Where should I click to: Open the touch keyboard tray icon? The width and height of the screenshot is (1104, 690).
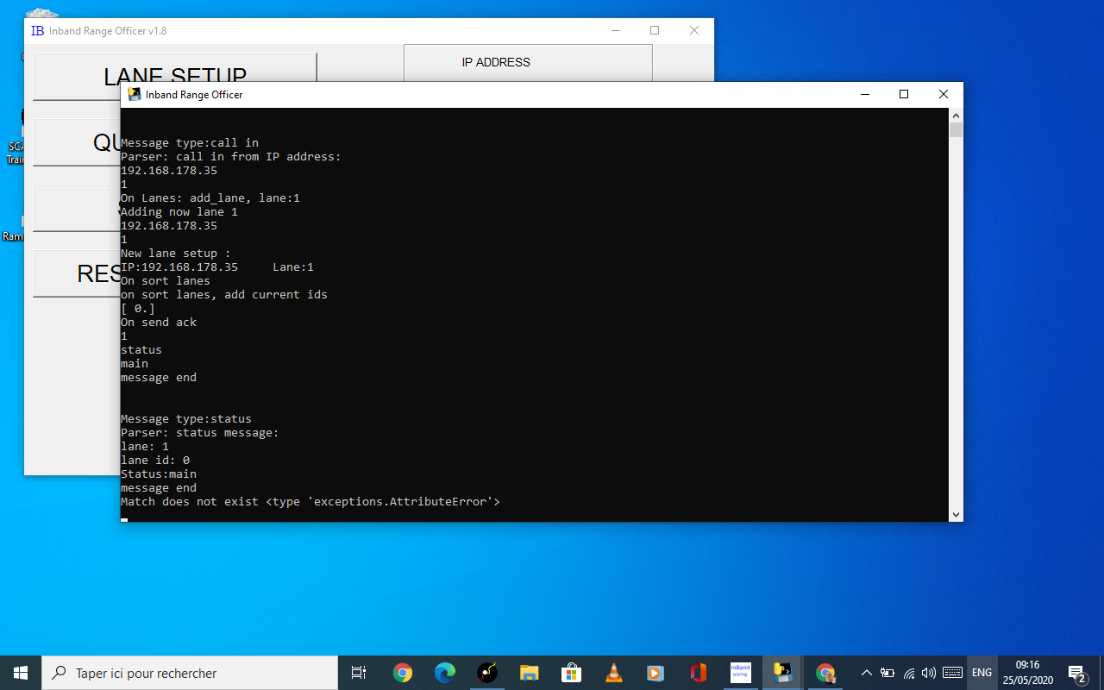952,673
